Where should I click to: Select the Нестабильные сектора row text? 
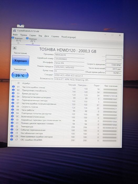(32, 133)
